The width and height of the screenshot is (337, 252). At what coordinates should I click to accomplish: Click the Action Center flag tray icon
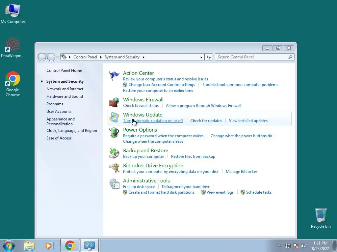coord(296,246)
